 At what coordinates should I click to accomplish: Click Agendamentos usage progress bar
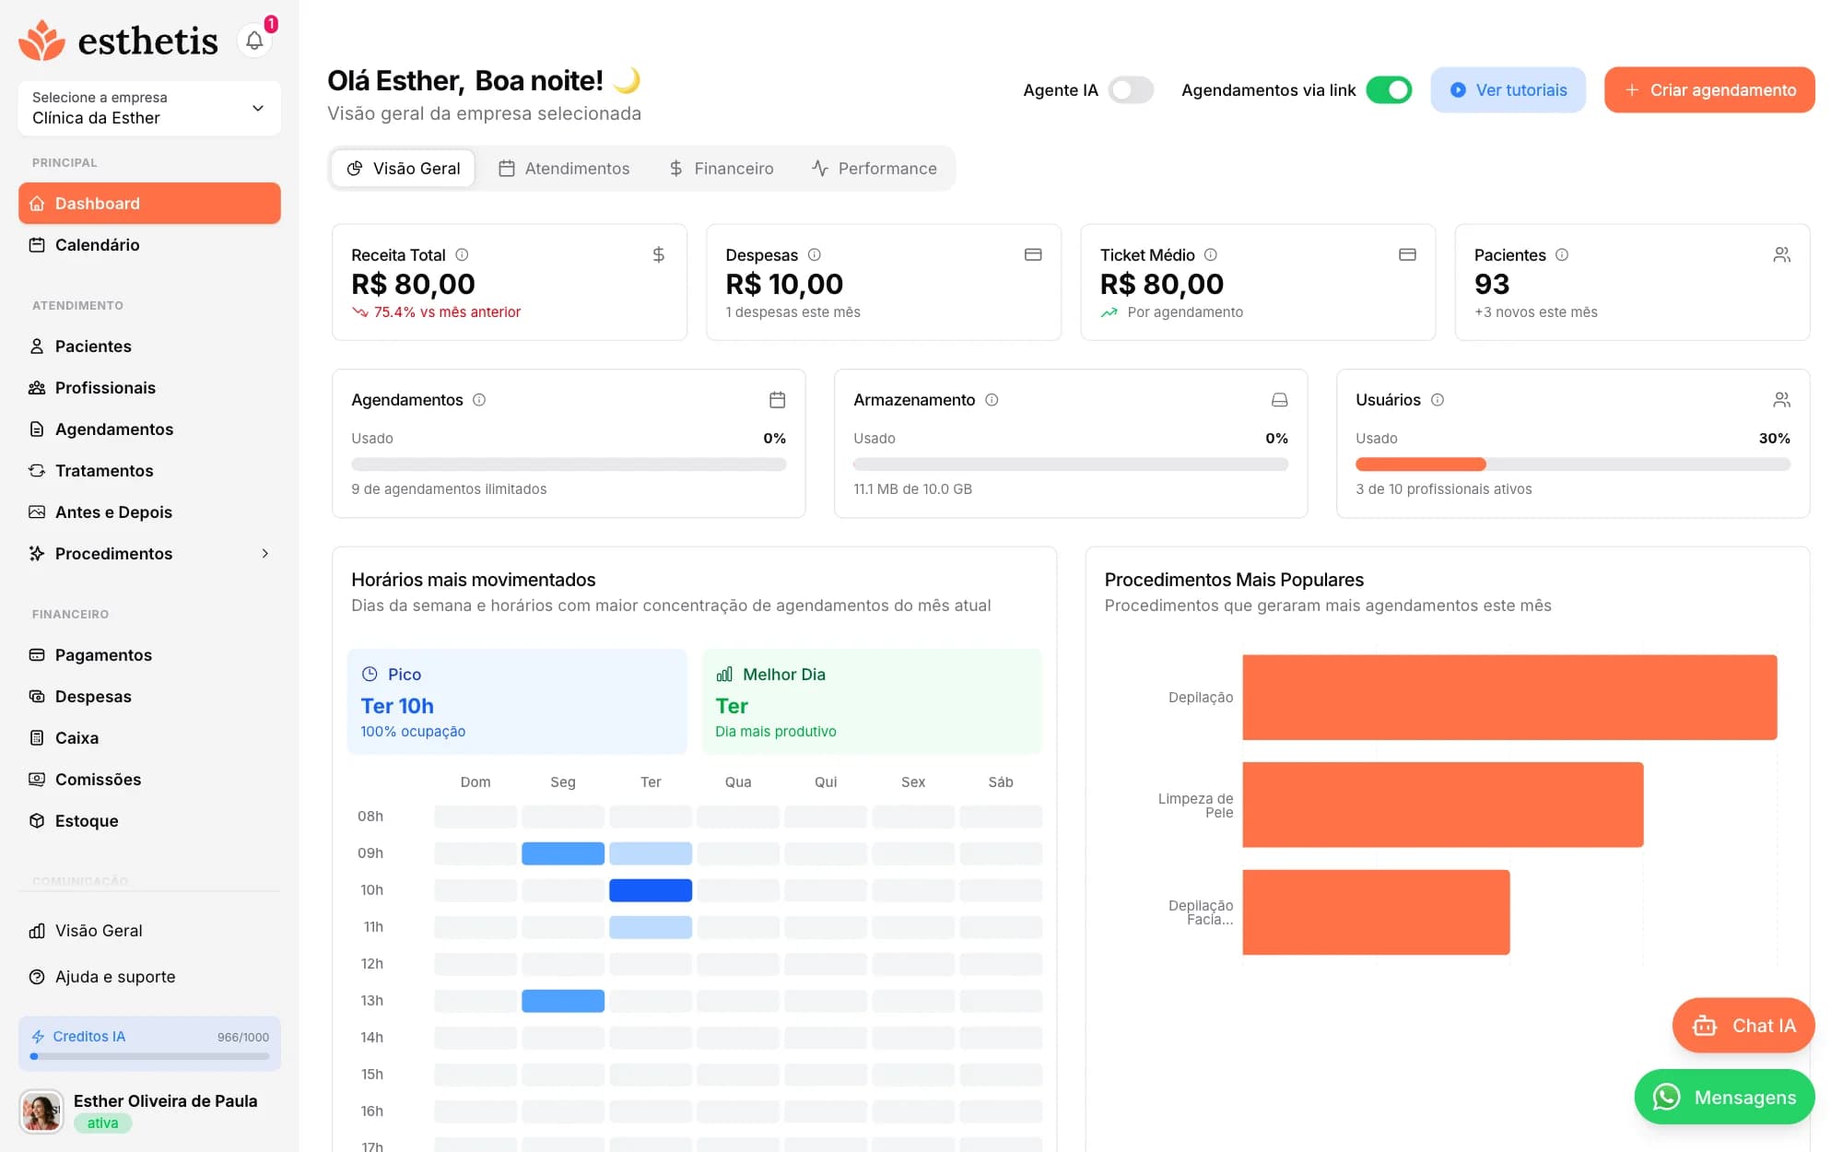(569, 464)
